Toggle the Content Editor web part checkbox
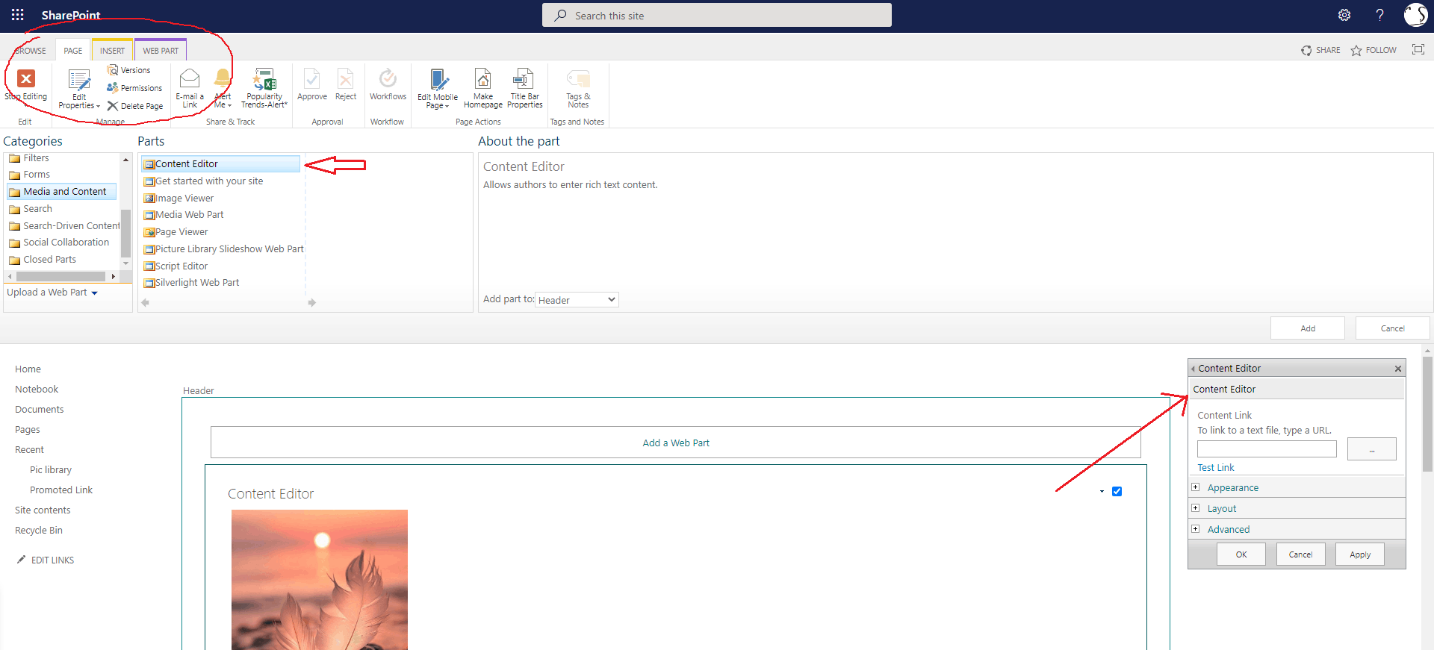 (x=1117, y=491)
